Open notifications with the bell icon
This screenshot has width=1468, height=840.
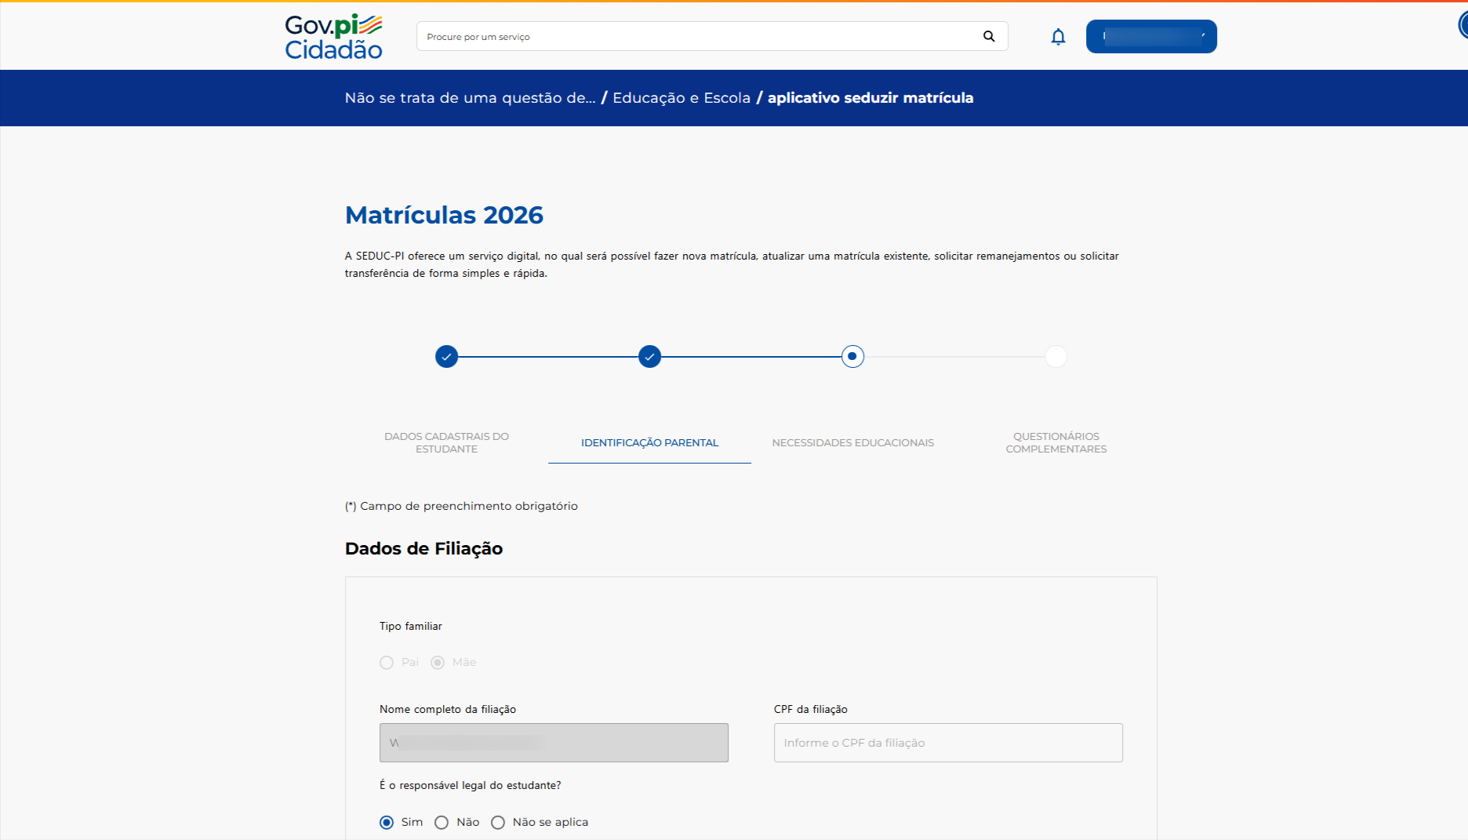[x=1058, y=37]
